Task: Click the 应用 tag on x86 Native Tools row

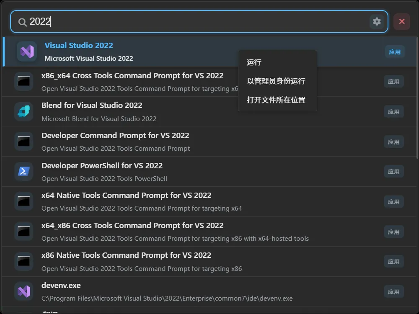Action: tap(393, 261)
